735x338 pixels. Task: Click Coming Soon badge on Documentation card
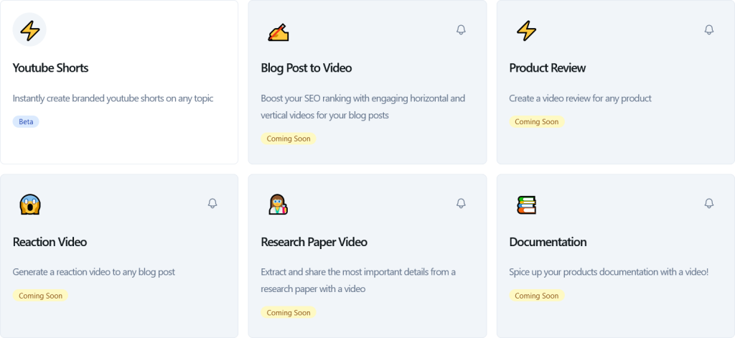[x=537, y=296]
